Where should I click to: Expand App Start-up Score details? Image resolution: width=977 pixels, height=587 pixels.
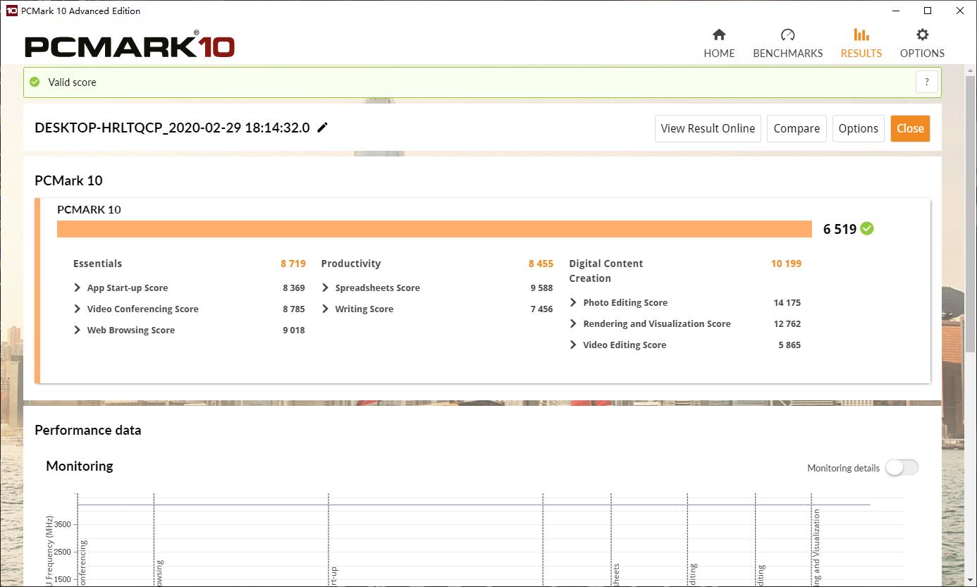78,288
